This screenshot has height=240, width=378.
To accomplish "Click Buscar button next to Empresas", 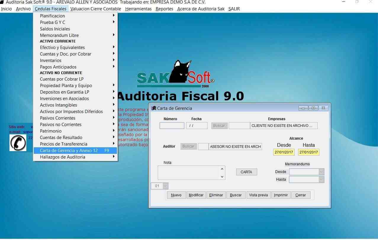I will point(219,126).
